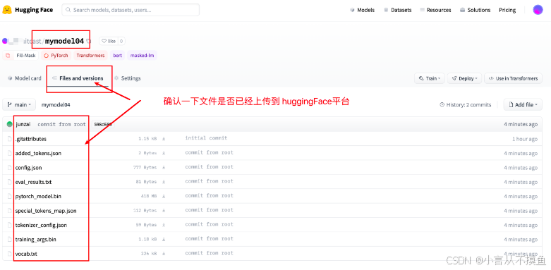Image resolution: width=551 pixels, height=270 pixels.
Task: Open History: 2 commits
Action: click(465, 104)
